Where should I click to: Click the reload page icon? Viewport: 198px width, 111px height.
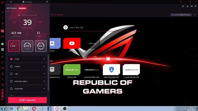[x=11, y=2]
